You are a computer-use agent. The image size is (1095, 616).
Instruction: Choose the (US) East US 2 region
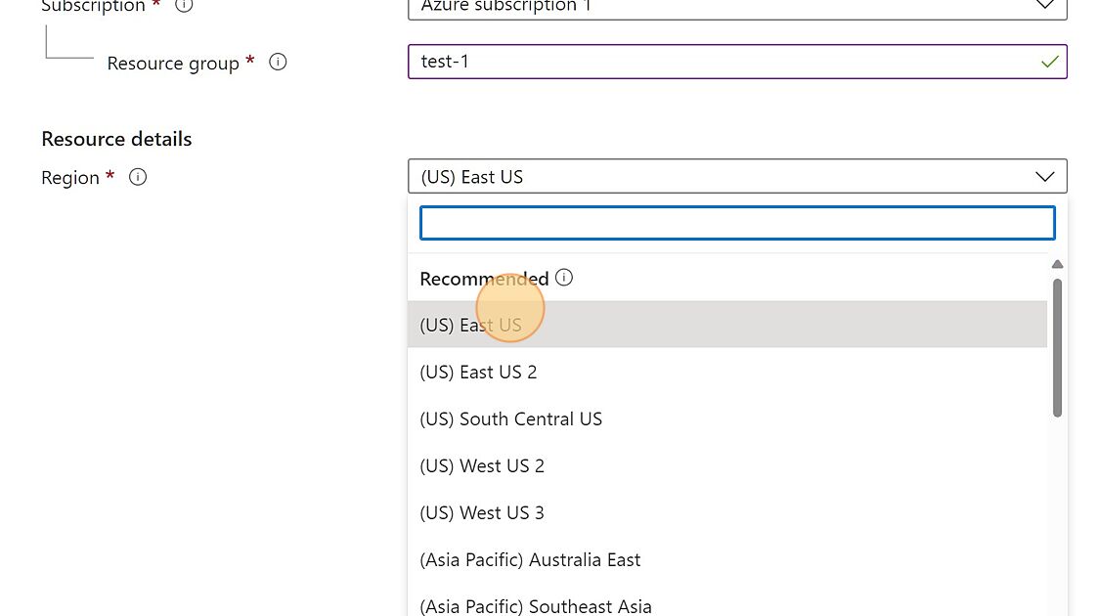tap(727, 372)
